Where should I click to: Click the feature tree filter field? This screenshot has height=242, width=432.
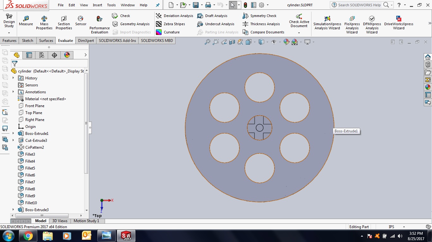[49, 63]
